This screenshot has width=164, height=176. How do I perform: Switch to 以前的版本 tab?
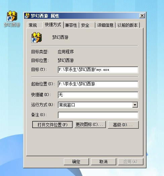[128, 25]
